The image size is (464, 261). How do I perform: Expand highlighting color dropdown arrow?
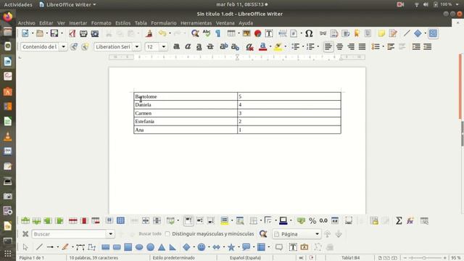tap(285, 46)
